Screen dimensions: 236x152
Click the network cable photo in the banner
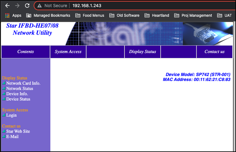coord(208,34)
